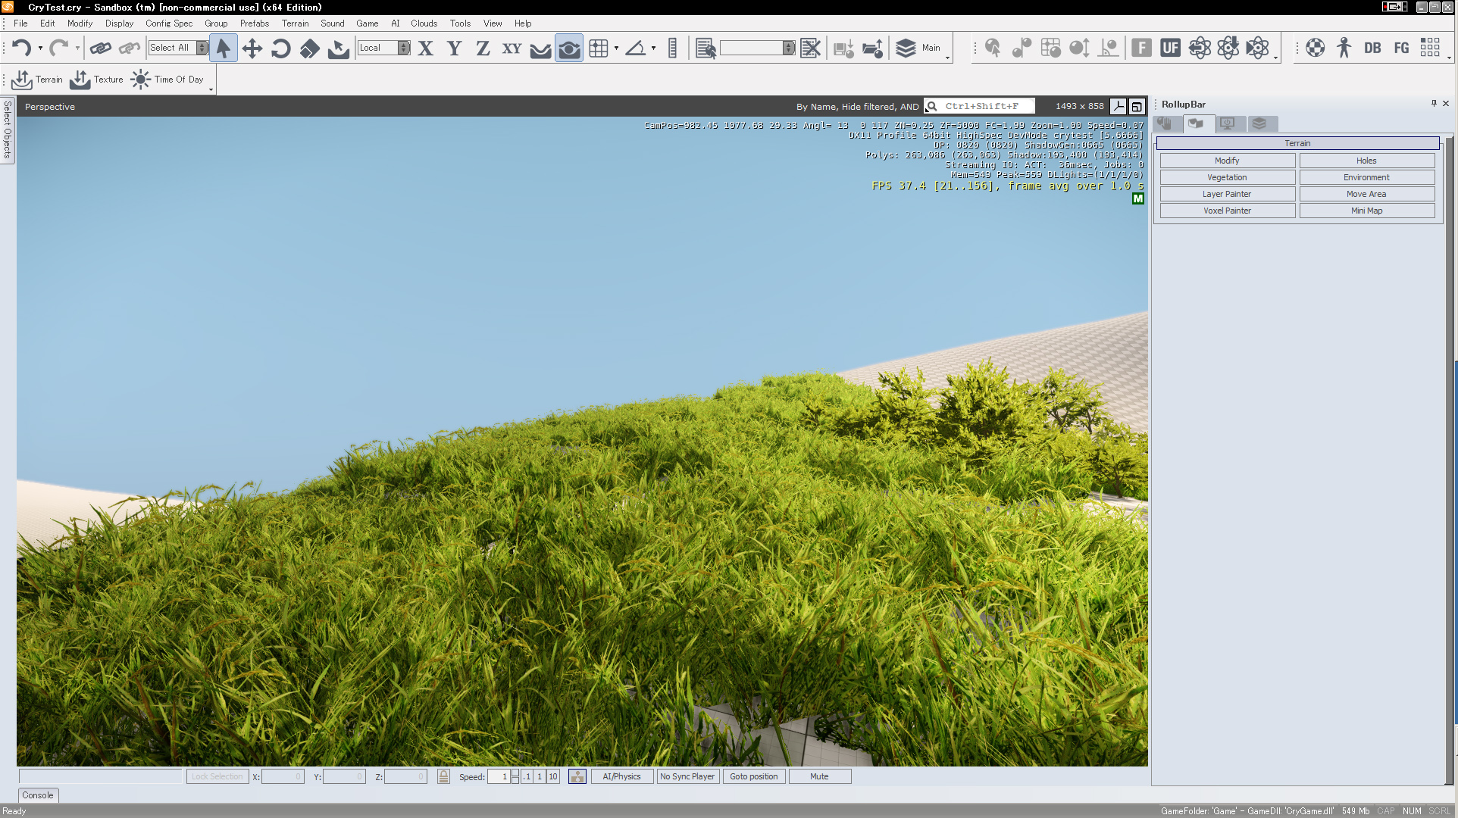Expand the undo history dropdown arrow
Viewport: 1458px width, 818px height.
point(40,48)
